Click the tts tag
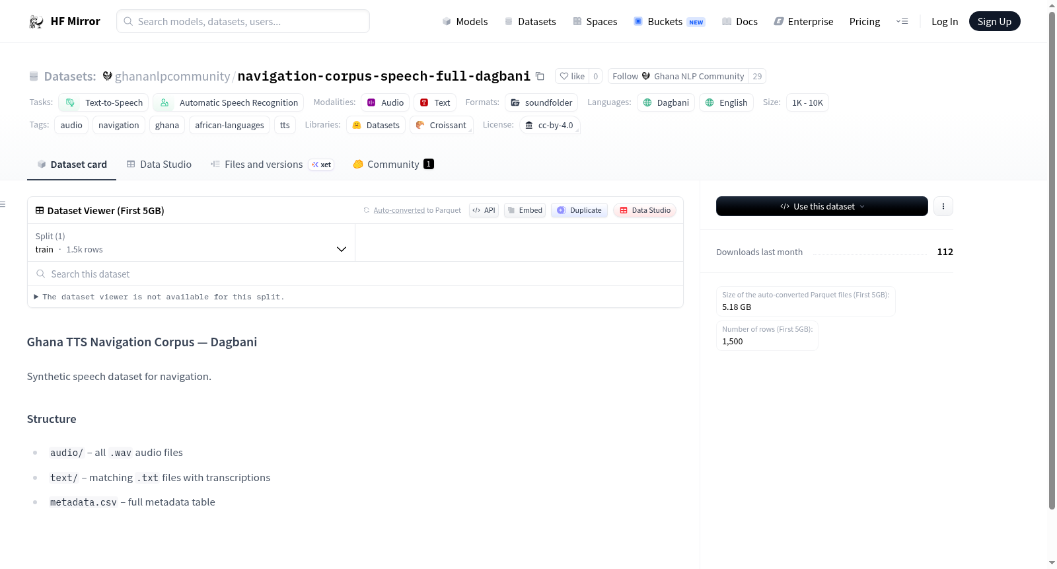Viewport: 1057px width, 569px height. (x=285, y=125)
